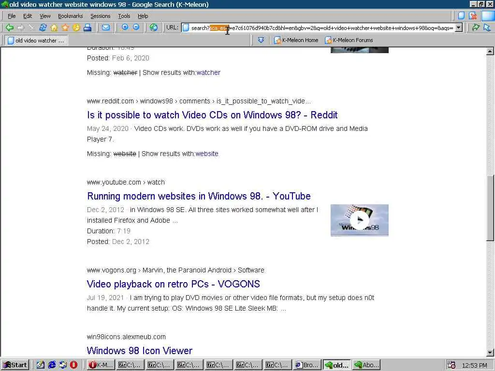Open 'Is it possible to watch Video CDs' Reddit result
The height and width of the screenshot is (371, 495).
pos(212,115)
